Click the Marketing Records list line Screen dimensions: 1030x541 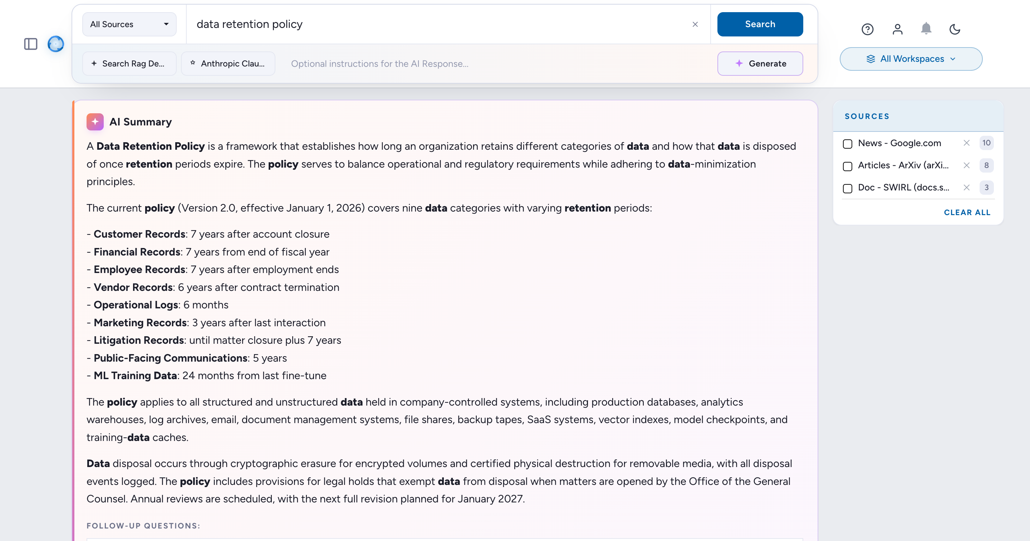click(206, 323)
